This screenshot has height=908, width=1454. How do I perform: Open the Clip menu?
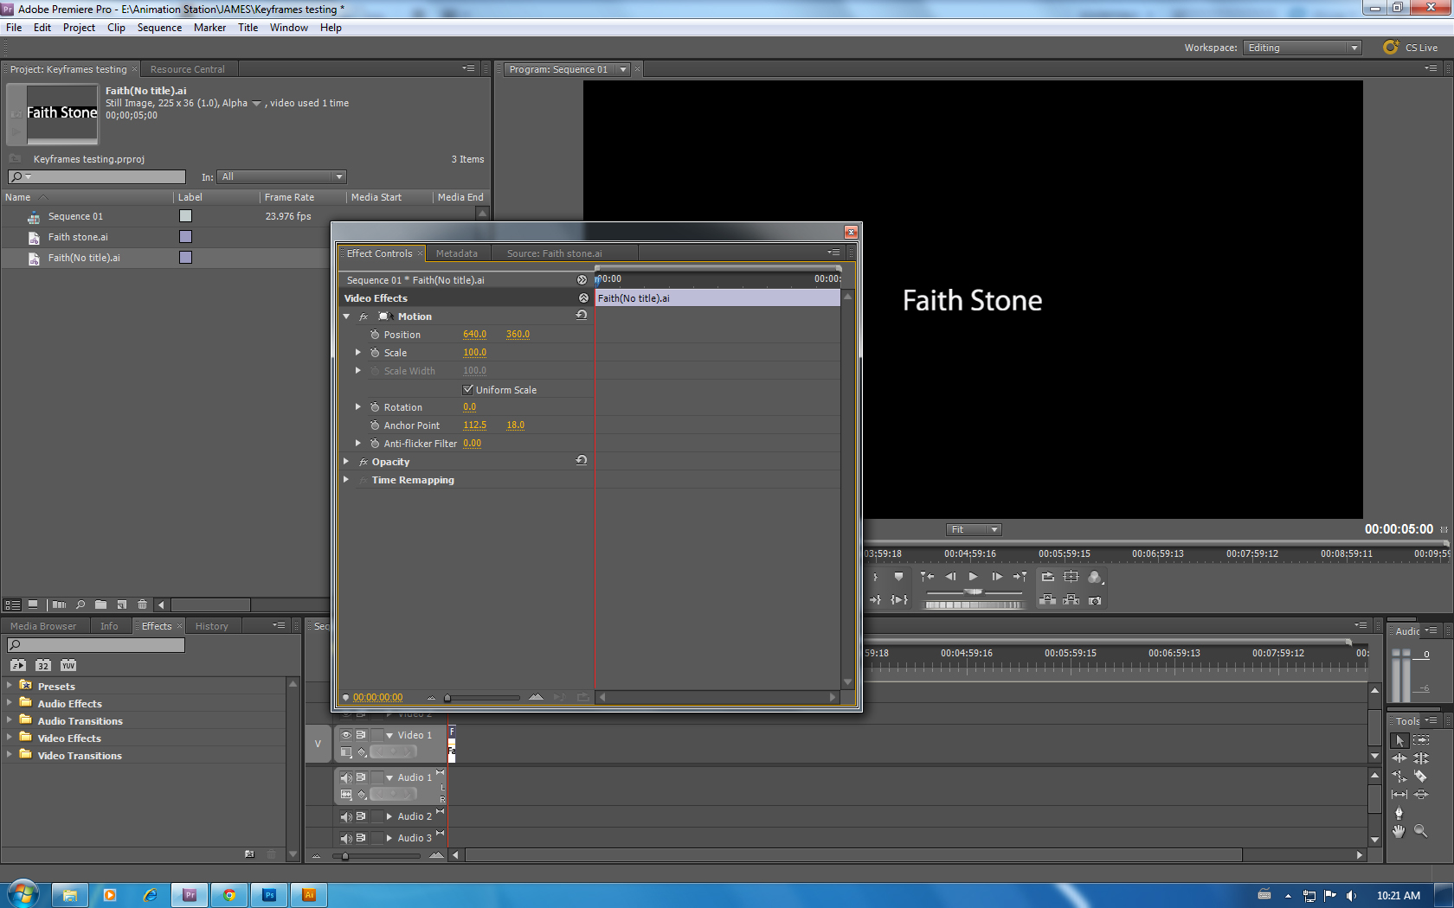tap(116, 28)
